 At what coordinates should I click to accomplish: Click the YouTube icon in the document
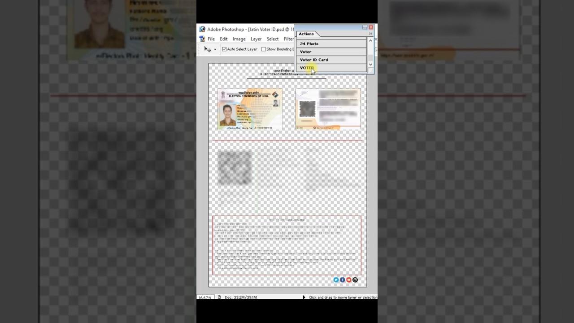coord(348,280)
